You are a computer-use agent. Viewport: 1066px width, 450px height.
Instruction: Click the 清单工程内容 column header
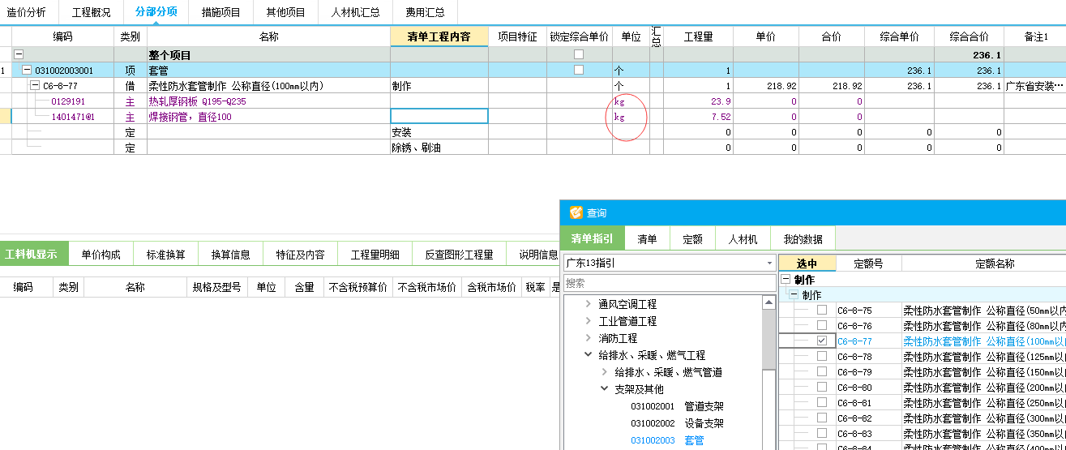pos(439,36)
